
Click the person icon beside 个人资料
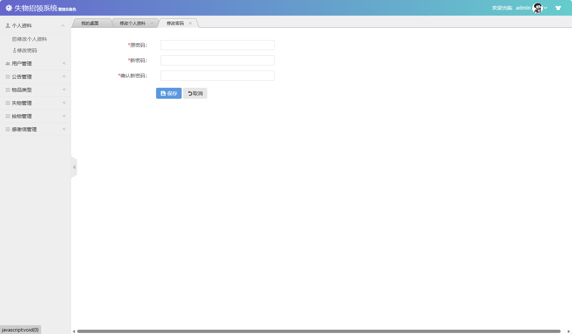click(x=8, y=26)
